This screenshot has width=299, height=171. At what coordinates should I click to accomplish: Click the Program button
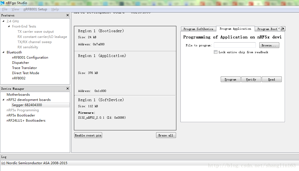(231, 79)
